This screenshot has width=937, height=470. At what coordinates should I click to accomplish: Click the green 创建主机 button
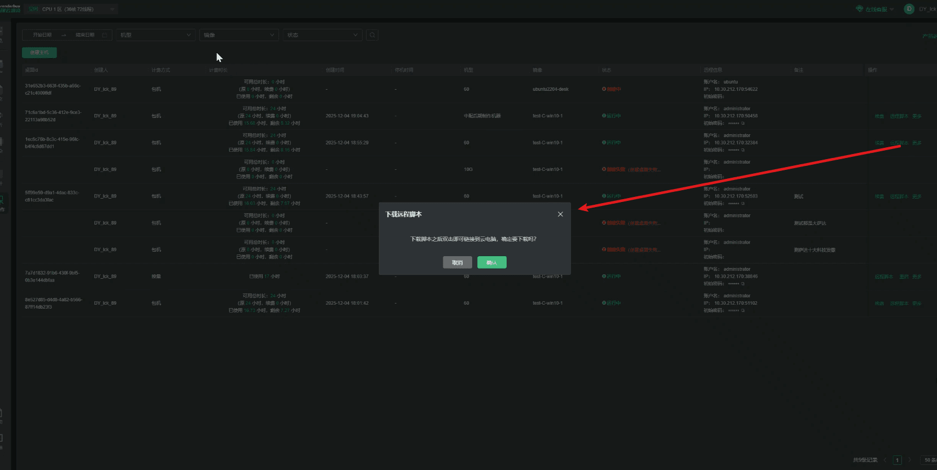point(39,52)
